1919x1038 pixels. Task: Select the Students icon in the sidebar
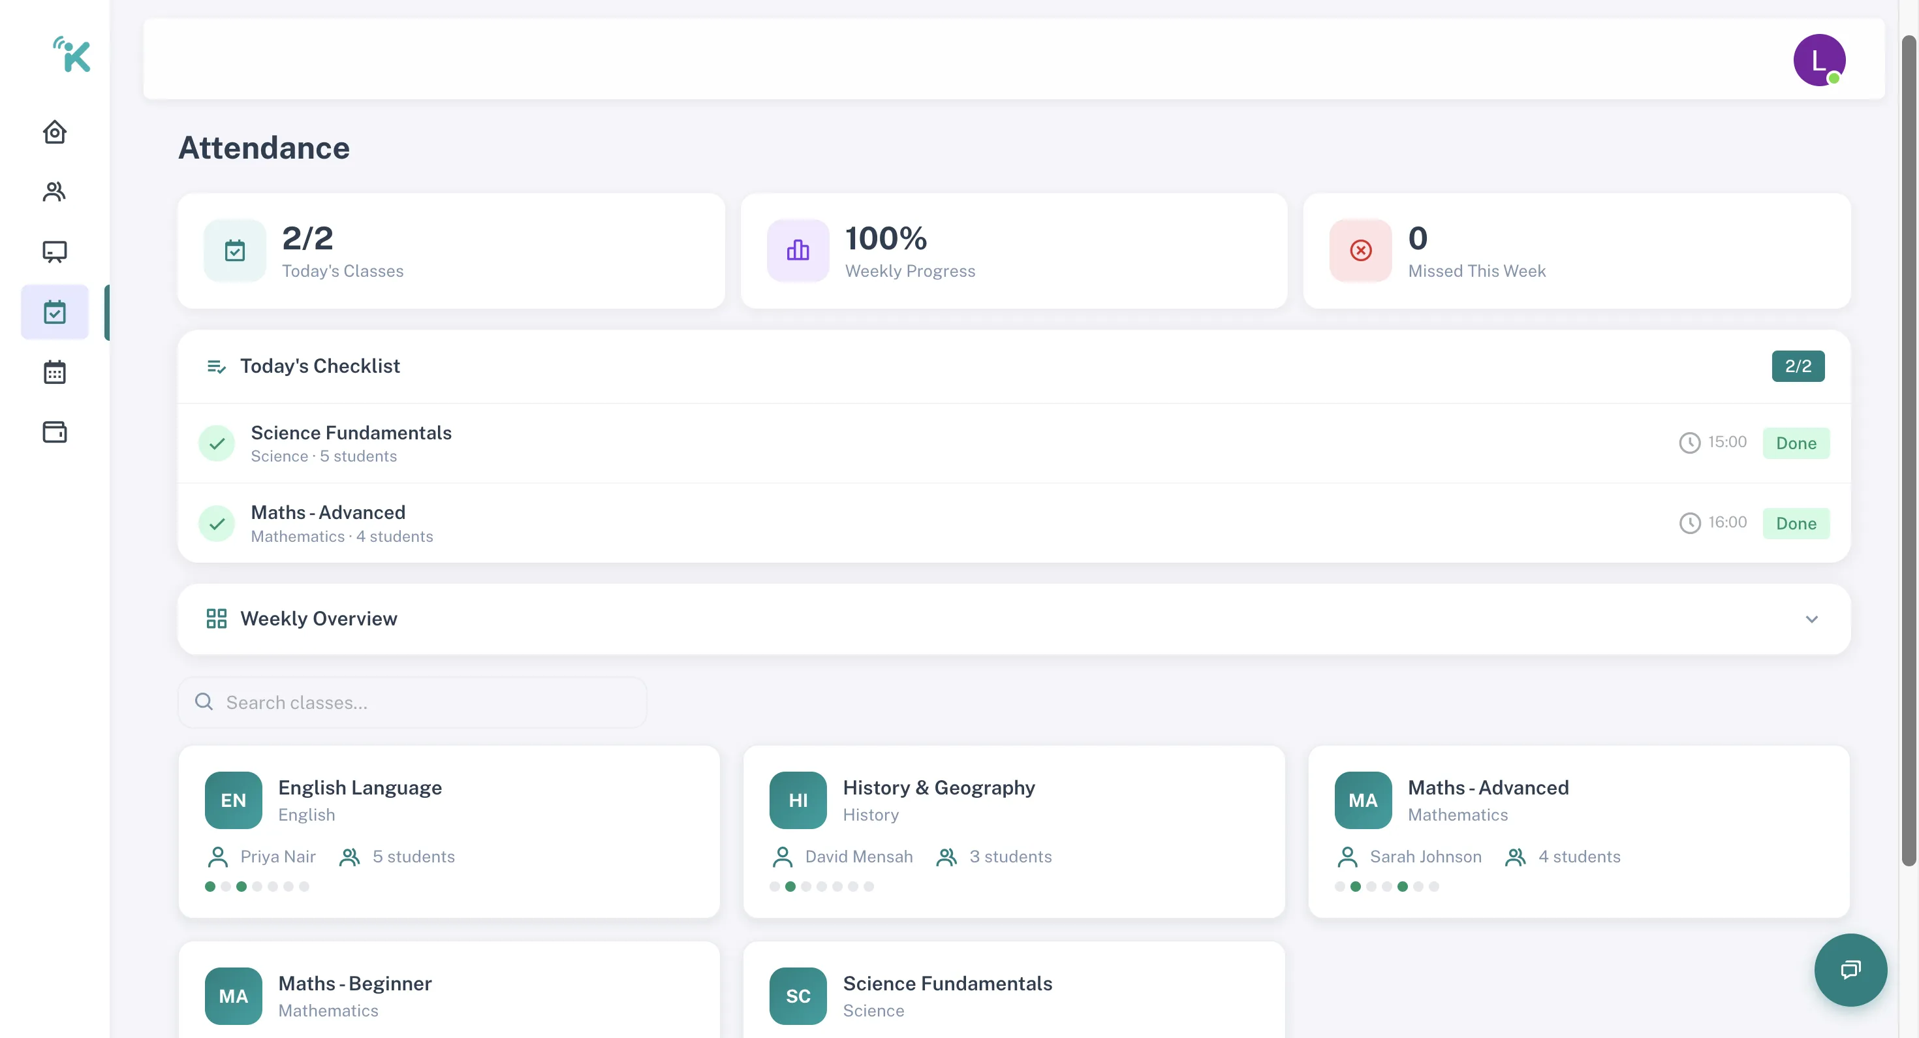(54, 191)
